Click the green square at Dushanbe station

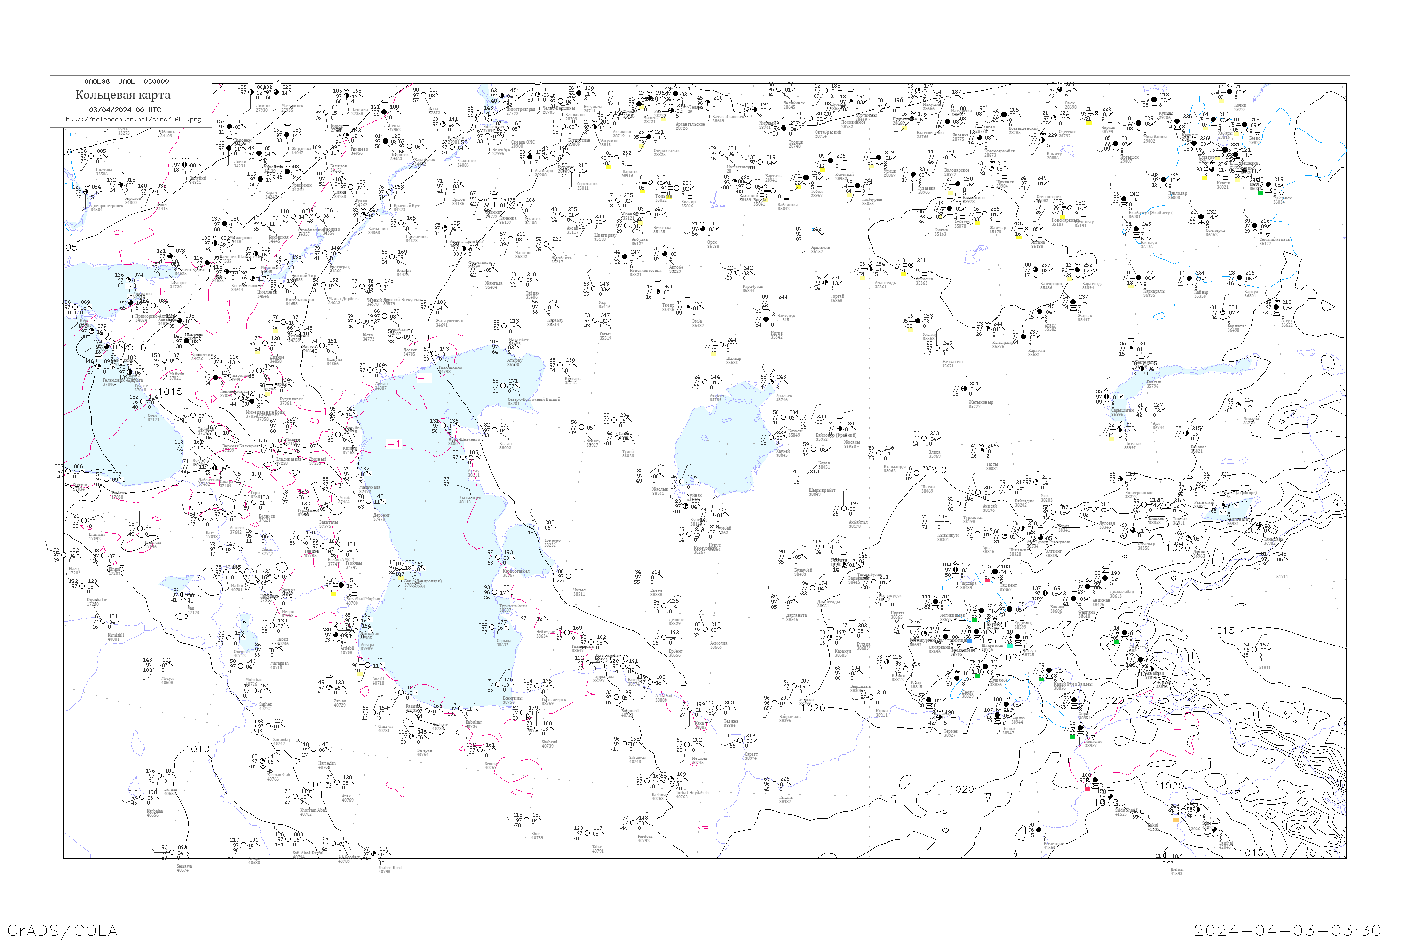click(x=978, y=676)
